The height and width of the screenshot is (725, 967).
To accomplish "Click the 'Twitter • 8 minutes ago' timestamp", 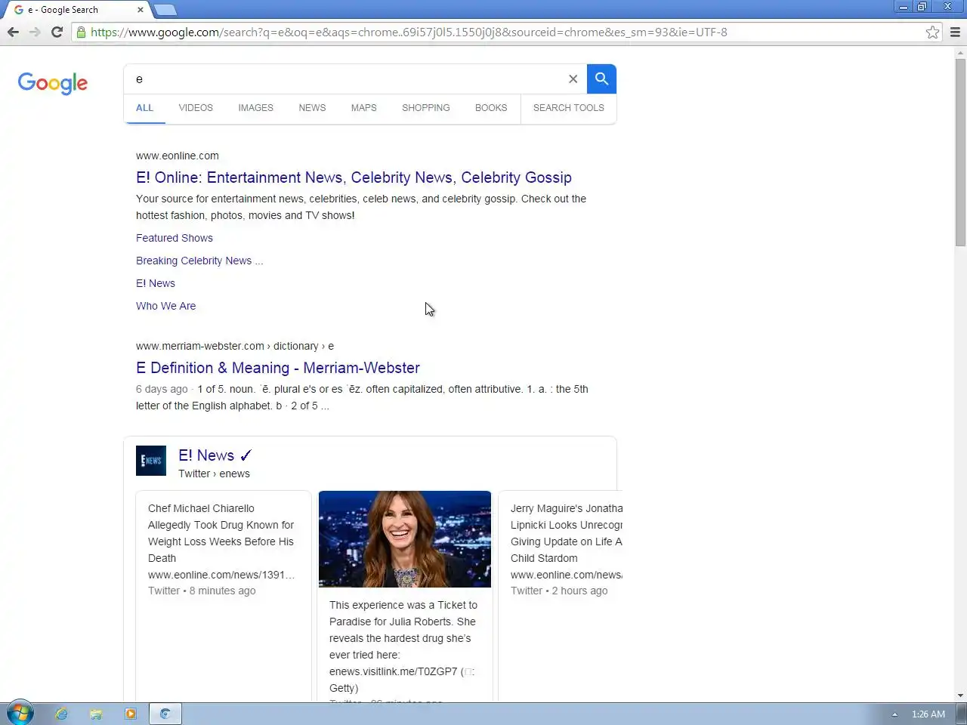I will point(202,591).
